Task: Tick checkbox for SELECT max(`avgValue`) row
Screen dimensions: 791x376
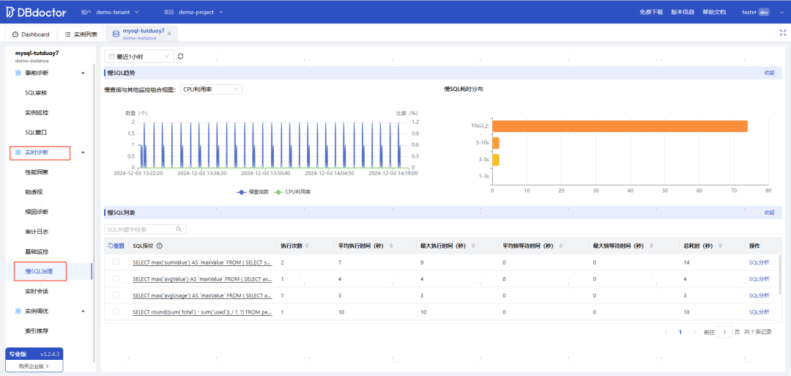Action: click(x=116, y=279)
